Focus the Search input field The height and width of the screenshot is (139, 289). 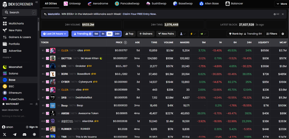[19, 12]
